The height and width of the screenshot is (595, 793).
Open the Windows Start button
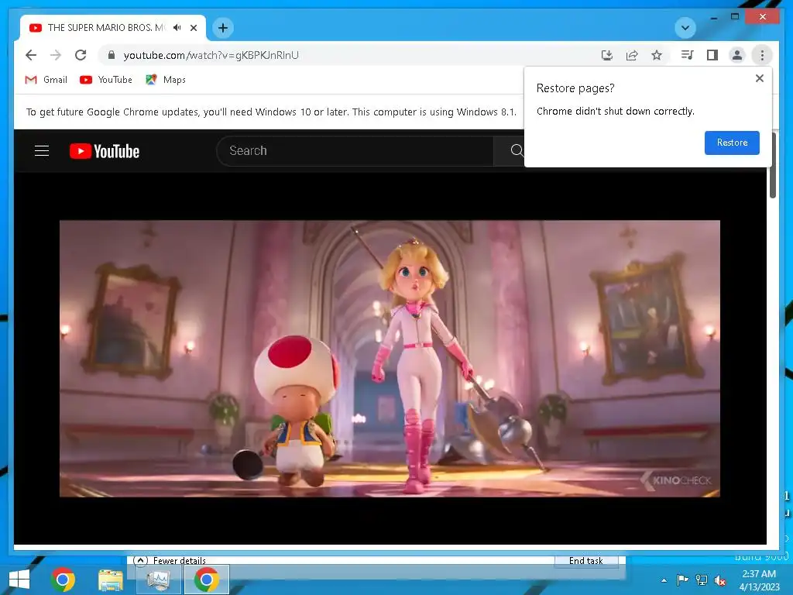[19, 580]
